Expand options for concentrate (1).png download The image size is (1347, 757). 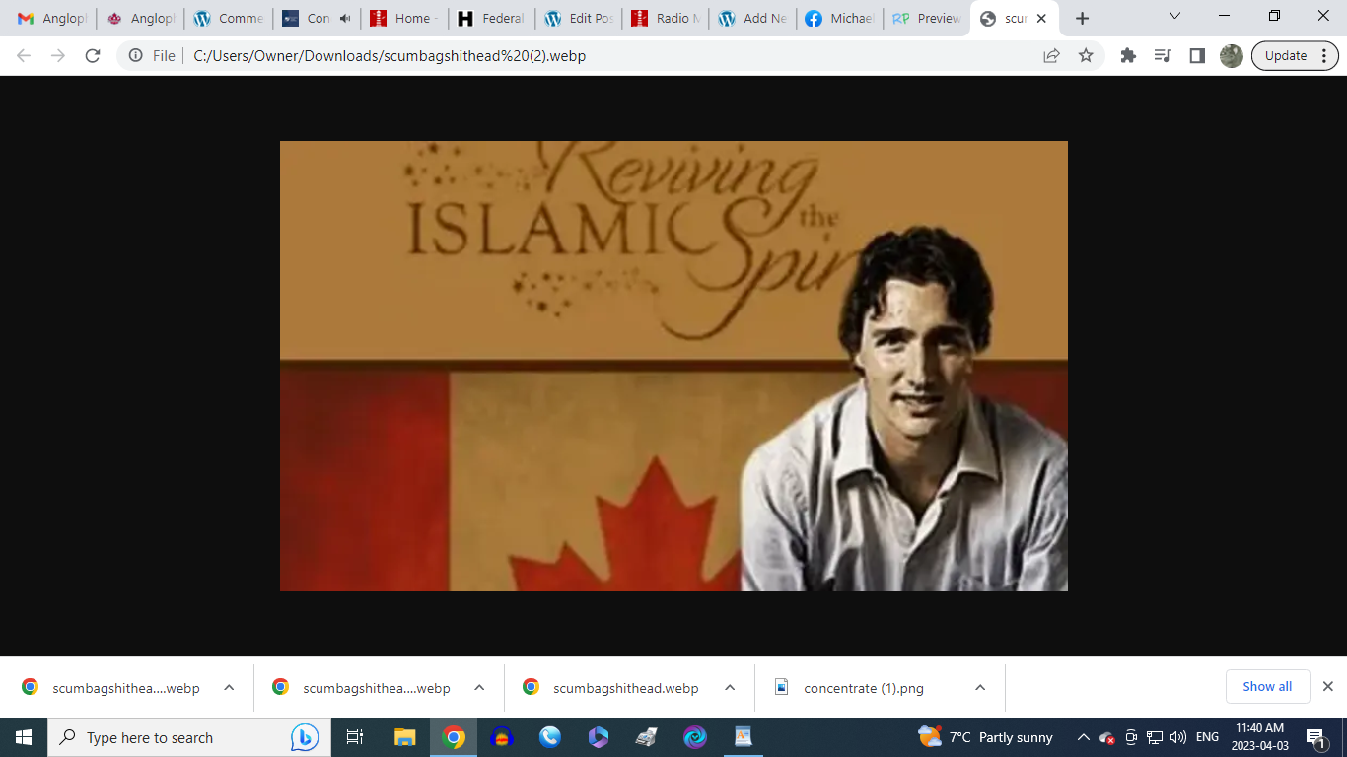tap(980, 688)
